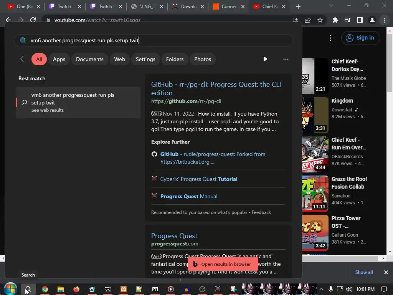
Task: Go back in Chrome browser
Action: [8, 20]
